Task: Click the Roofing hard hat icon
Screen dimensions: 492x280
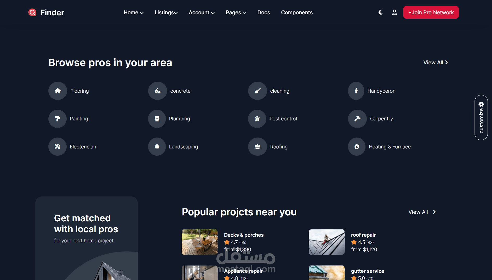Action: (x=257, y=147)
